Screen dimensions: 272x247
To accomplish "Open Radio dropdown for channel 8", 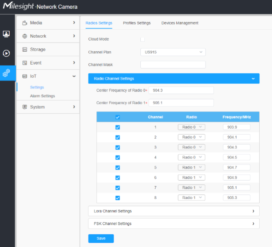I will pyautogui.click(x=192, y=198).
